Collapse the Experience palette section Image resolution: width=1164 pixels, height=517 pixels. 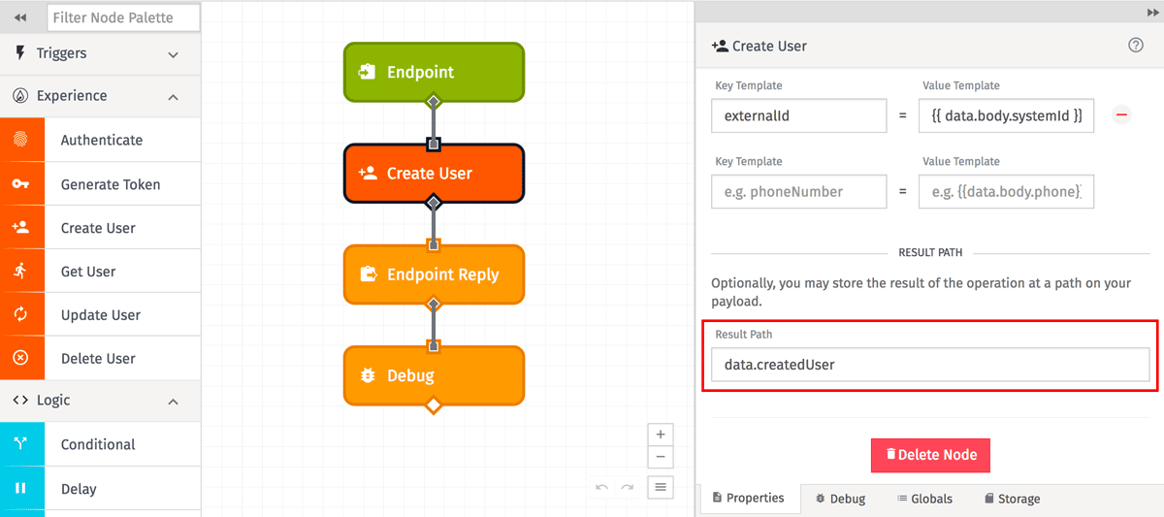tap(174, 97)
